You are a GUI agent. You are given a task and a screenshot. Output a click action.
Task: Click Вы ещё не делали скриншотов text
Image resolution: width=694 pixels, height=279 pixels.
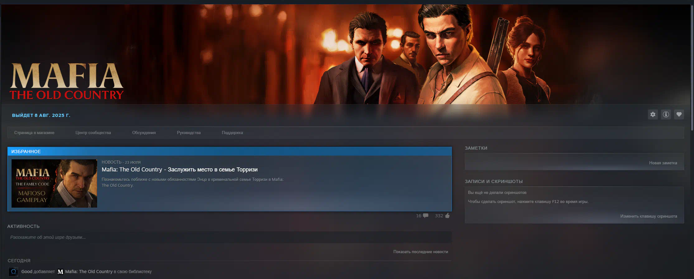point(497,193)
